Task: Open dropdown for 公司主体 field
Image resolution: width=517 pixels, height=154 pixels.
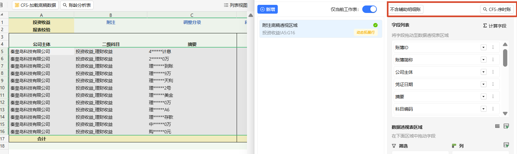Action: click(x=484, y=72)
